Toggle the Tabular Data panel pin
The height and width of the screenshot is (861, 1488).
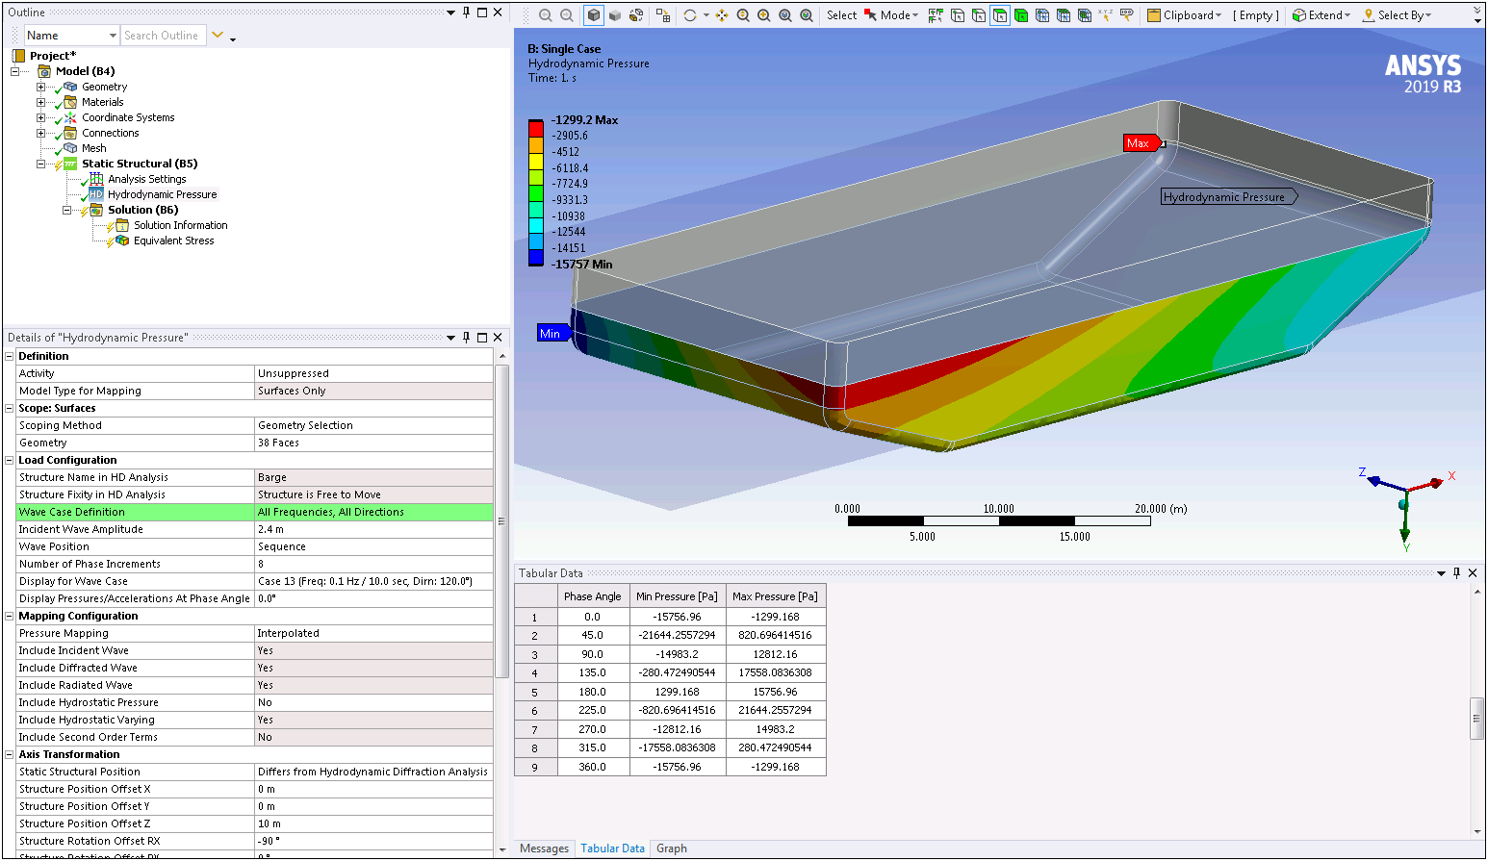(x=1457, y=572)
